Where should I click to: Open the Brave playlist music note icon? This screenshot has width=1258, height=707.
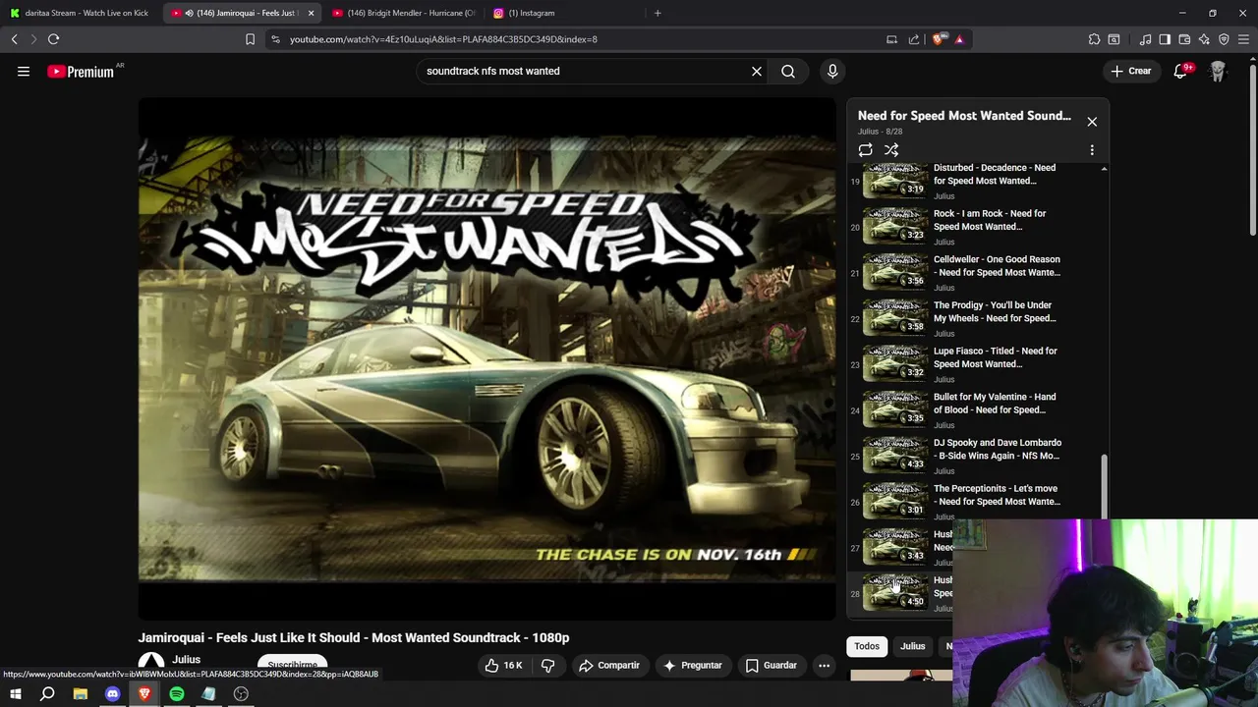1145,39
